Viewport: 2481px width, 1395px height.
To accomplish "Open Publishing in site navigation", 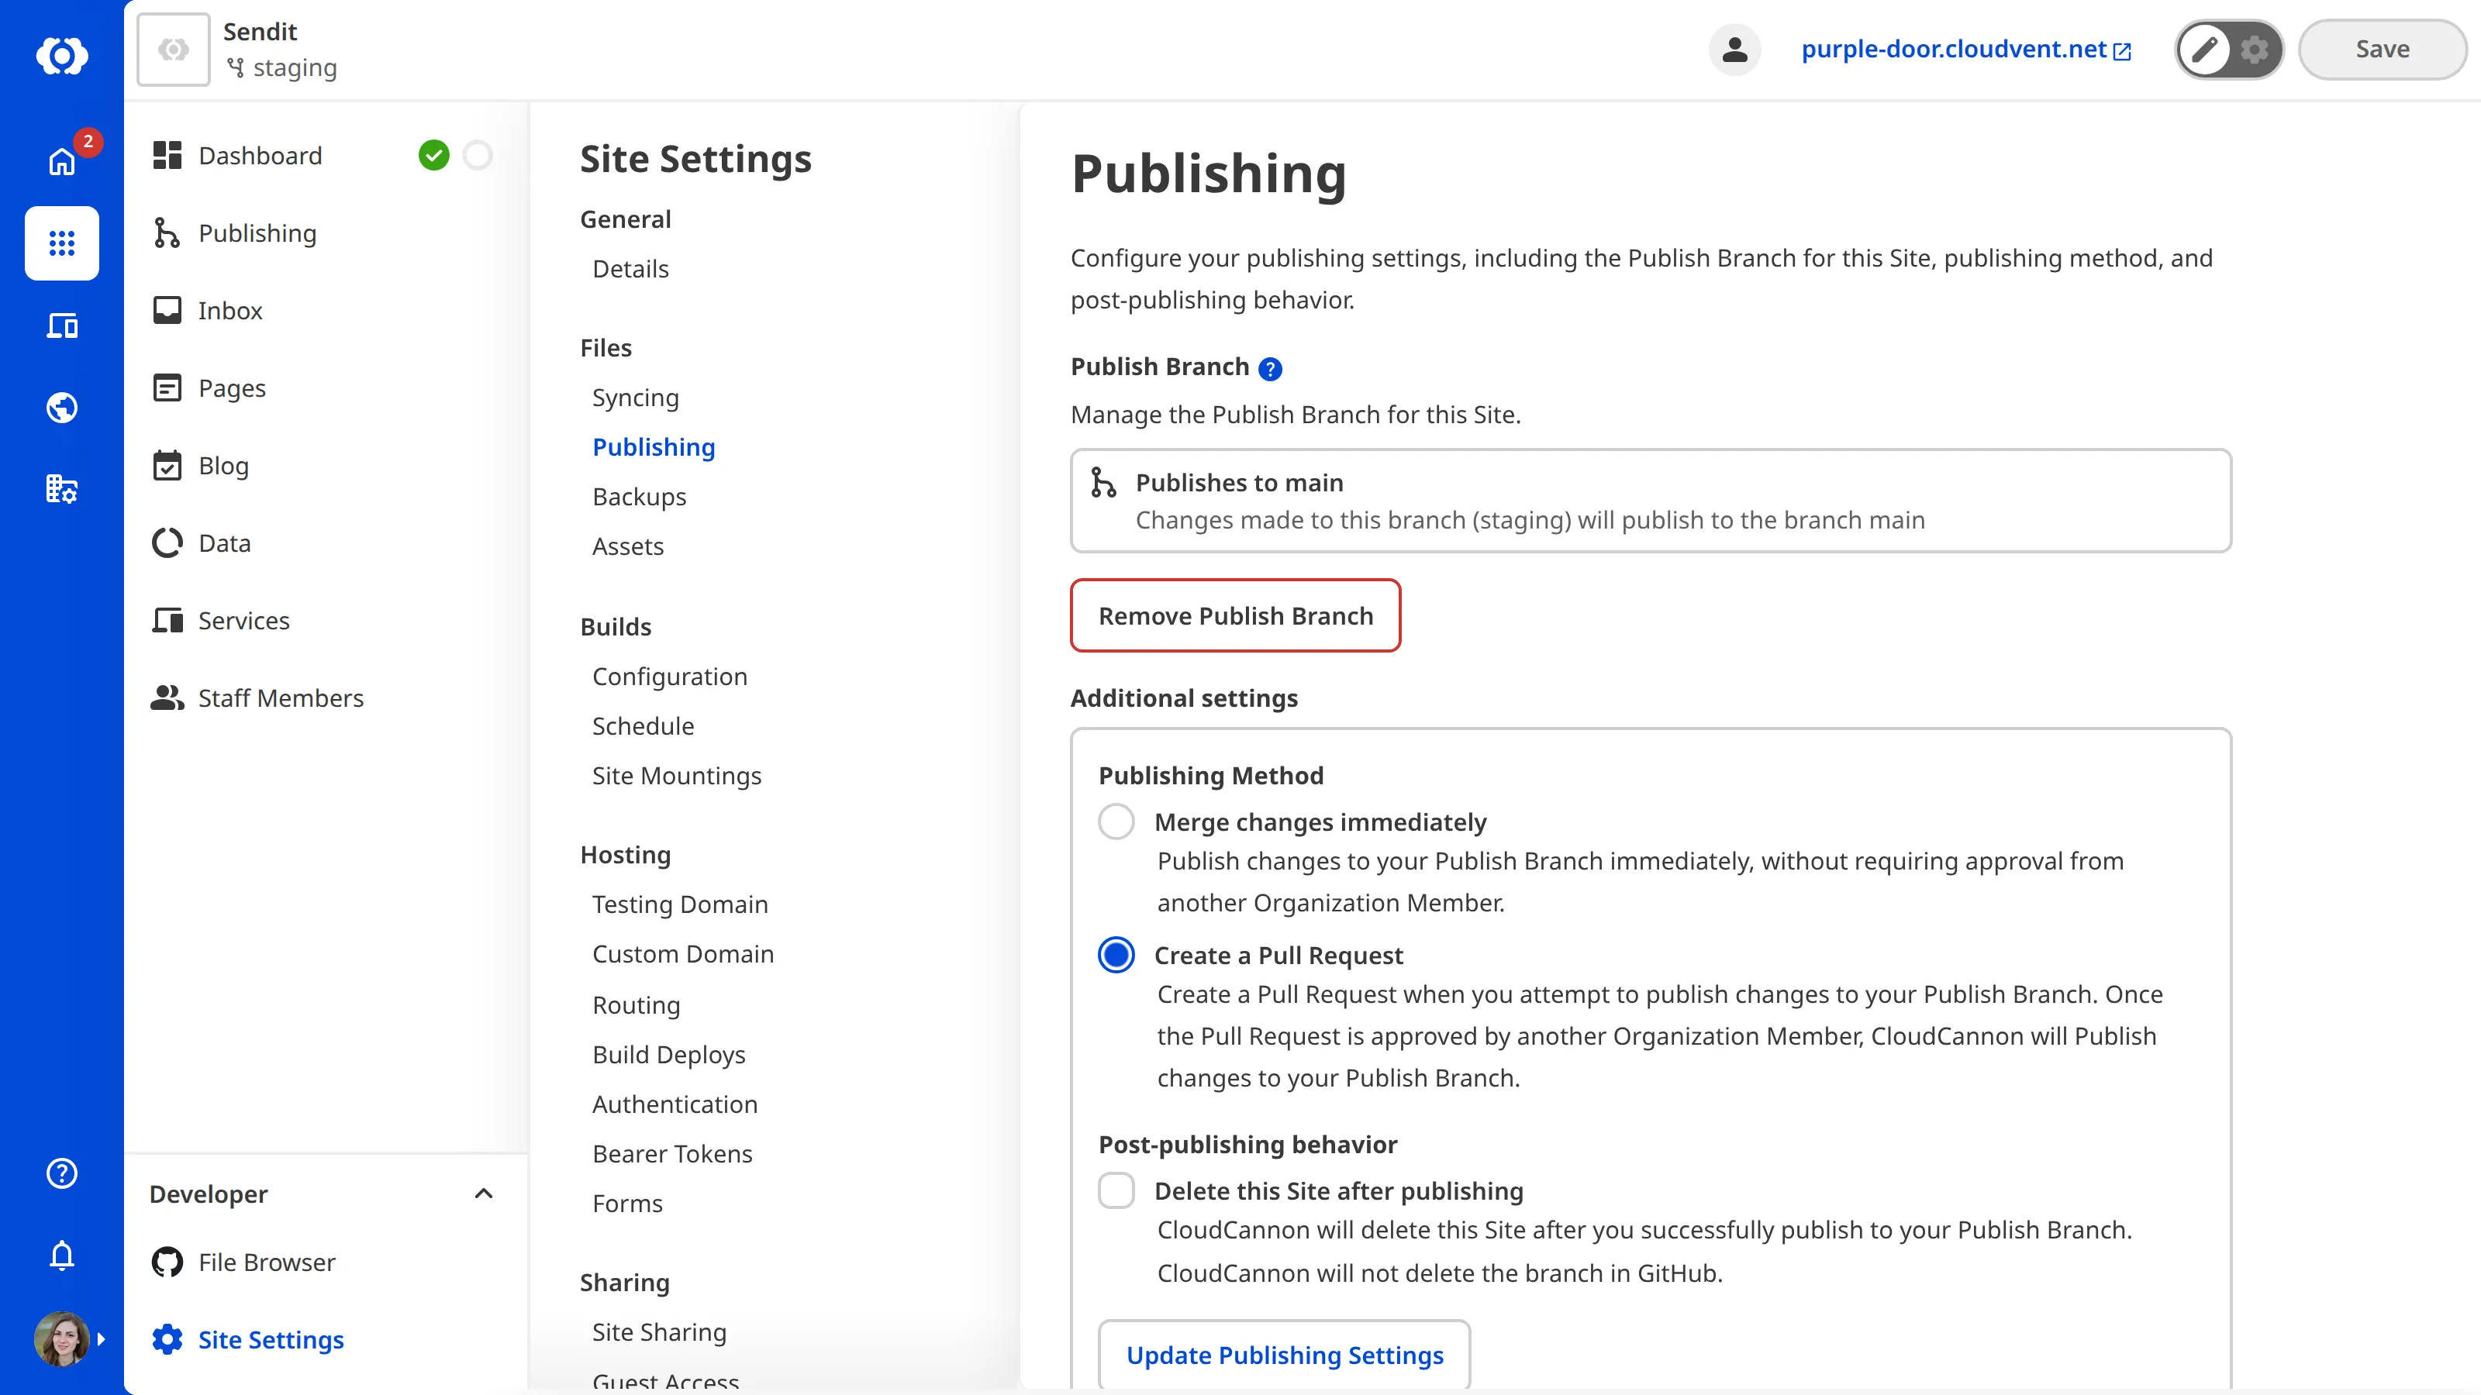I will [x=234, y=233].
